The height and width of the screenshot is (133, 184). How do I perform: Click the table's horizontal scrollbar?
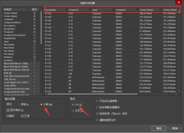coord(92,94)
